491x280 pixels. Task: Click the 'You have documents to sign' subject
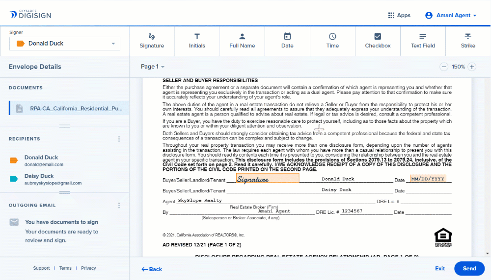click(x=61, y=222)
